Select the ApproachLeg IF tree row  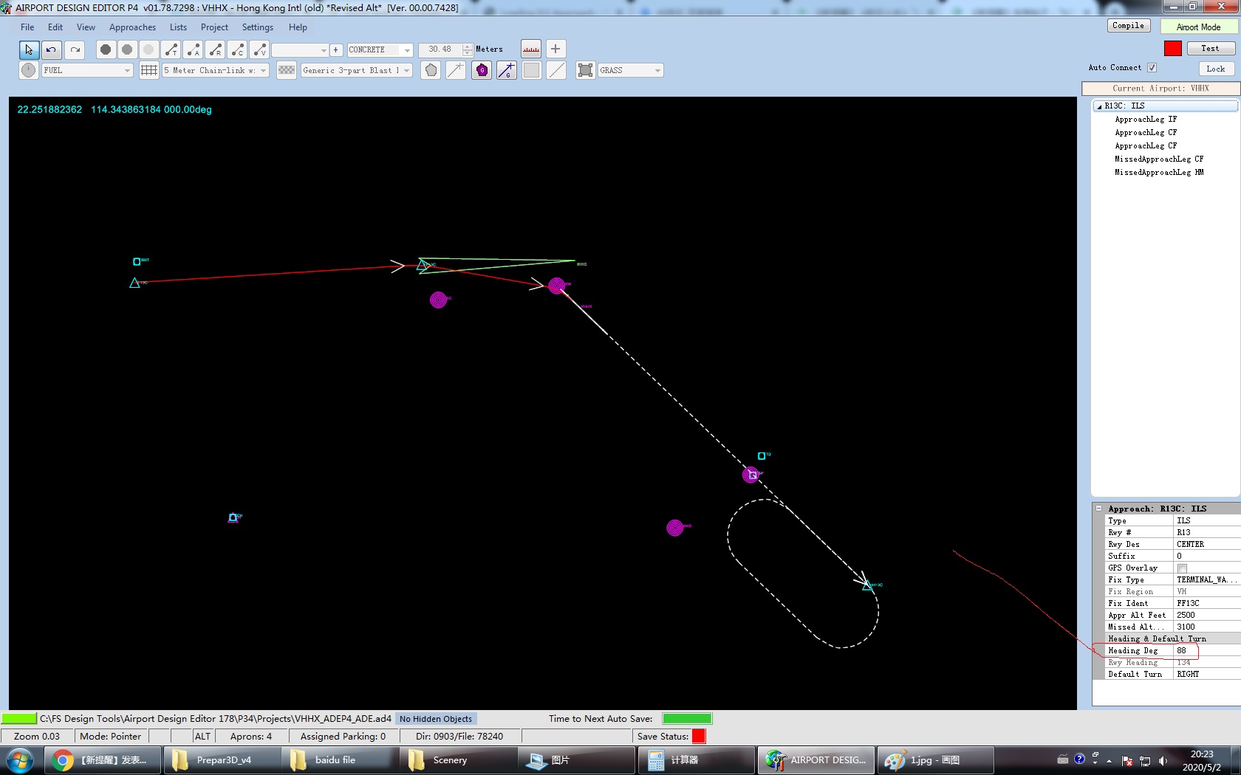coord(1146,120)
